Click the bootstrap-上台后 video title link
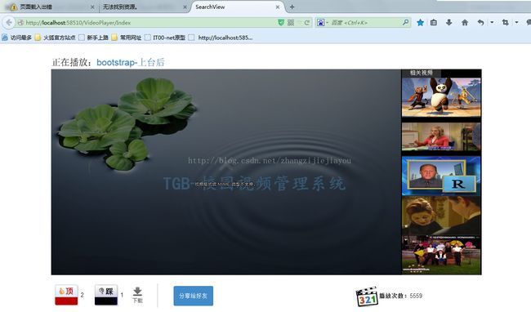This screenshot has height=312, width=531. [x=131, y=62]
